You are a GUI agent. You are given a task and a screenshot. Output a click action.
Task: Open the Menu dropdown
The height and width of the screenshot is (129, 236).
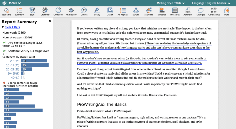[x=15, y=3]
